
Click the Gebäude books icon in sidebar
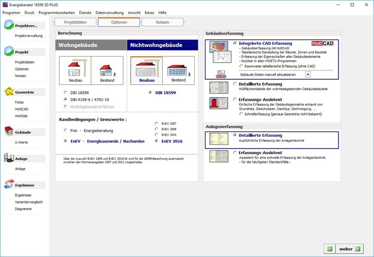click(9, 132)
